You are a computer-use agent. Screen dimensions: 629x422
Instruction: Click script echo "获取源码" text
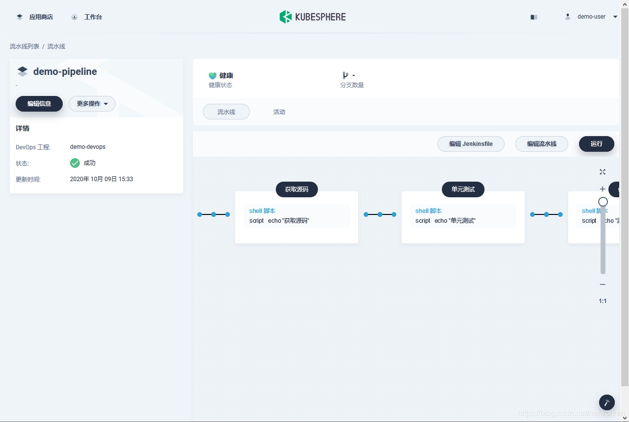279,221
